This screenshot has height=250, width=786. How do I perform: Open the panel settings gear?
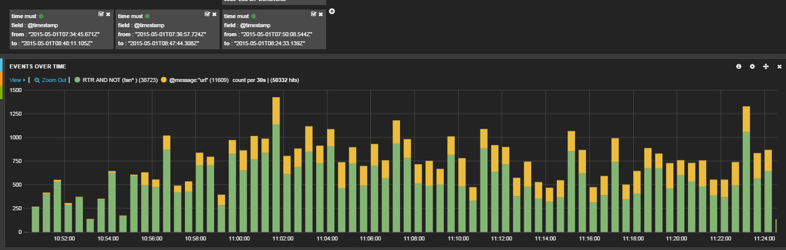(x=752, y=66)
